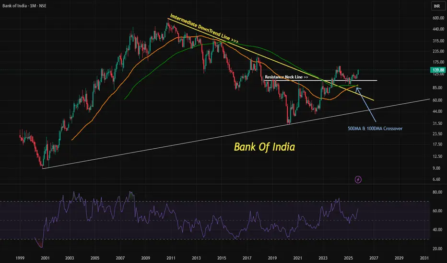
Task: Click the 2011 label on the time axis
Action: click(x=171, y=258)
